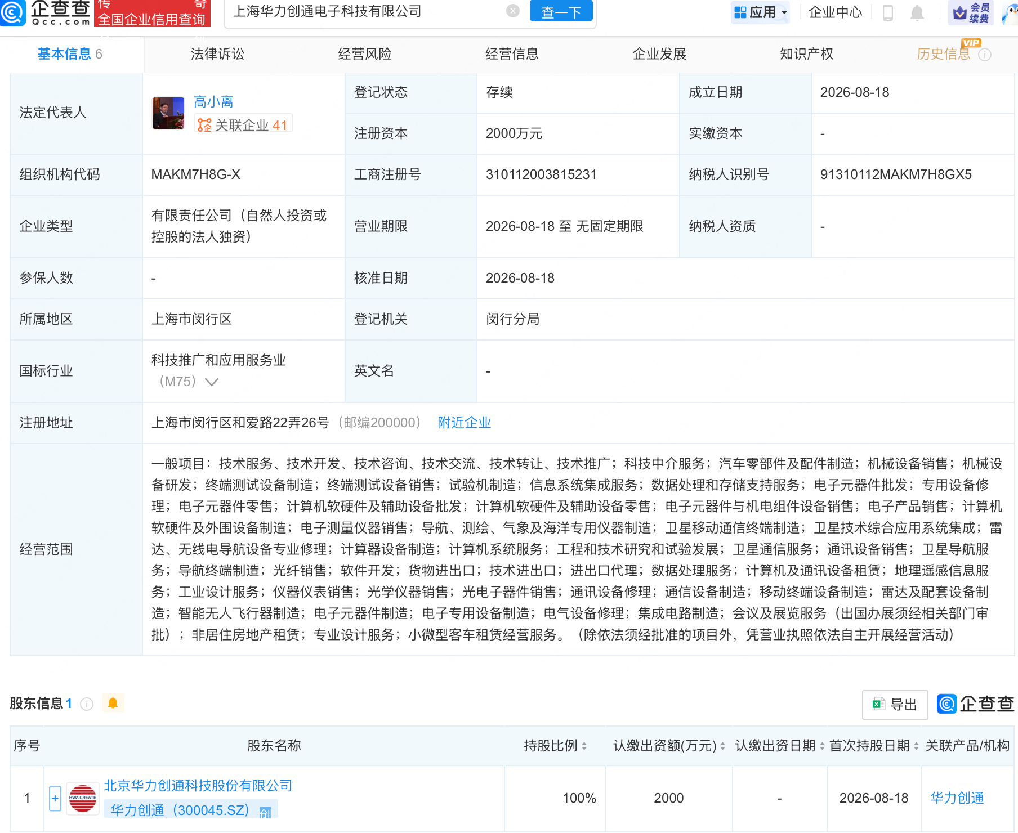Image resolution: width=1018 pixels, height=833 pixels.
Task: Click the company name search field
Action: point(366,11)
